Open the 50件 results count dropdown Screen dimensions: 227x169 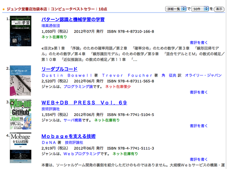(200, 9)
